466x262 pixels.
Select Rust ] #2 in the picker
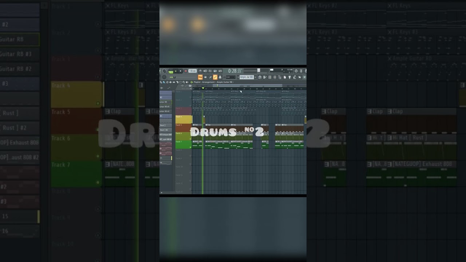coord(165,130)
